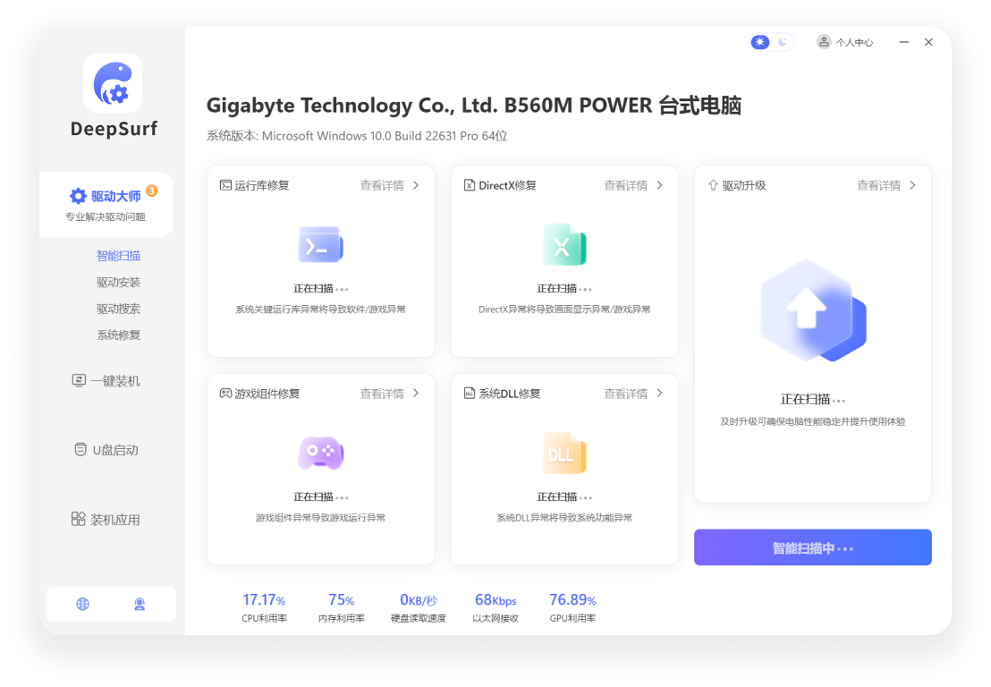The height and width of the screenshot is (687, 991).
Task: Expand 运行库修复 details chevron
Action: (416, 185)
